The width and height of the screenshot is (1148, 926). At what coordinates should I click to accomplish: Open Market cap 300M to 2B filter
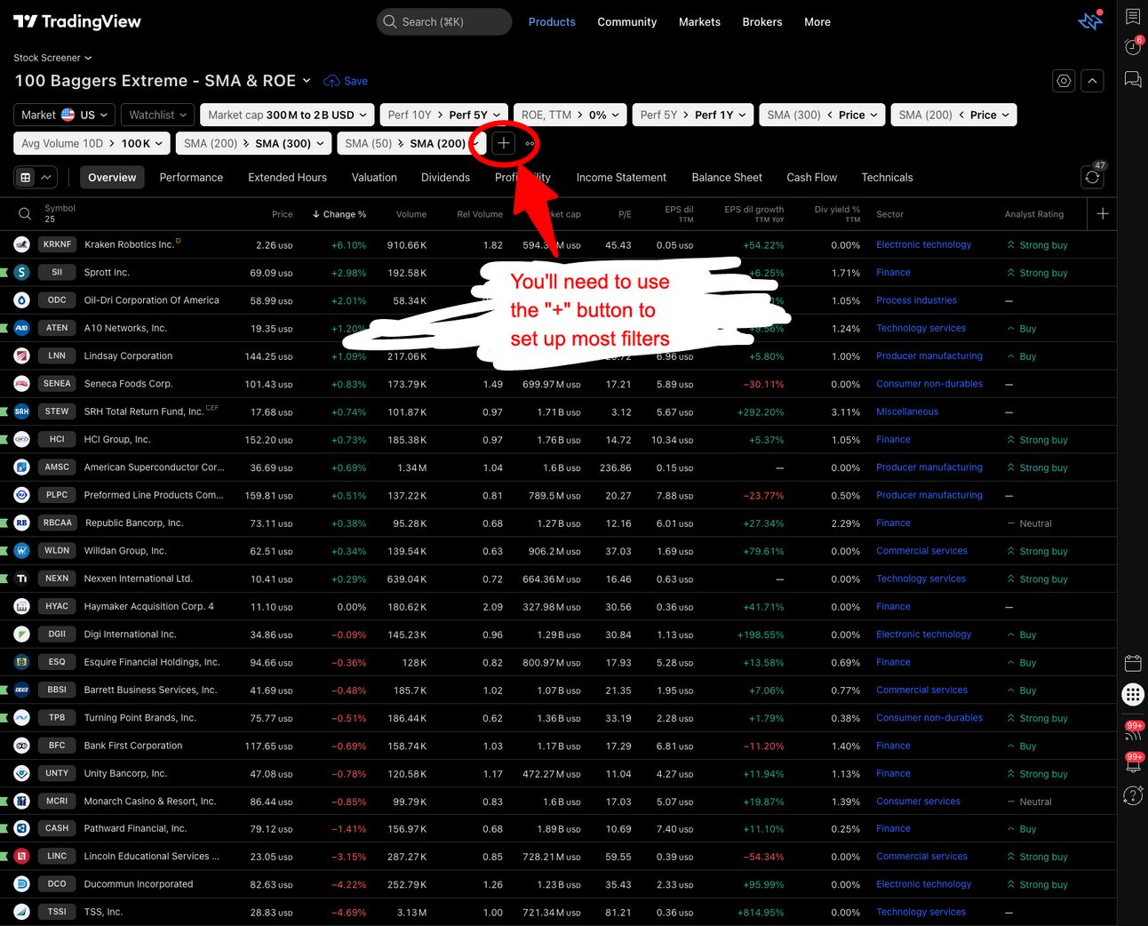point(288,115)
